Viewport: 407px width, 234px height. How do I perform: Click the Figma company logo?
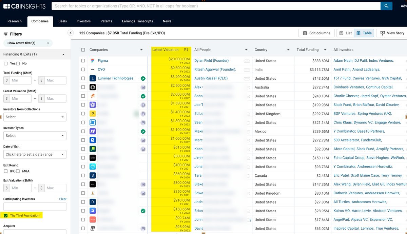[x=93, y=61]
